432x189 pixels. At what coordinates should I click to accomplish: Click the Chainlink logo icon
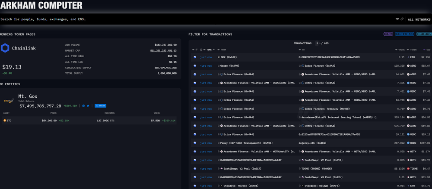point(5,48)
